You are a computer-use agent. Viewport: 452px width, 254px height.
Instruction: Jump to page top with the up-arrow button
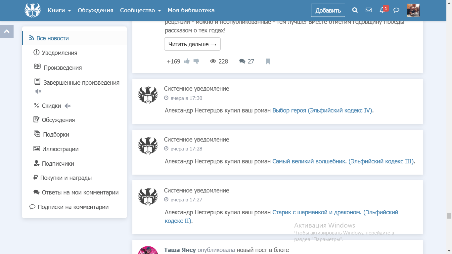tap(7, 31)
